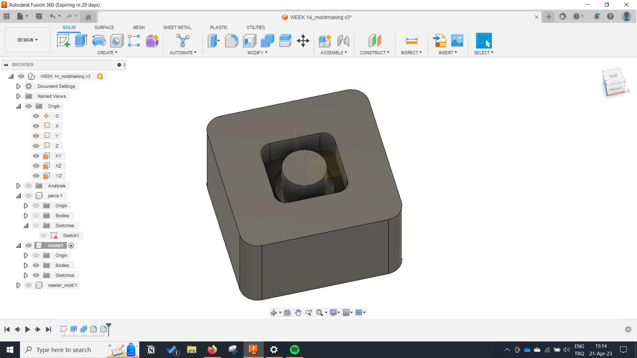Select the Offset Face tool

coord(285,41)
